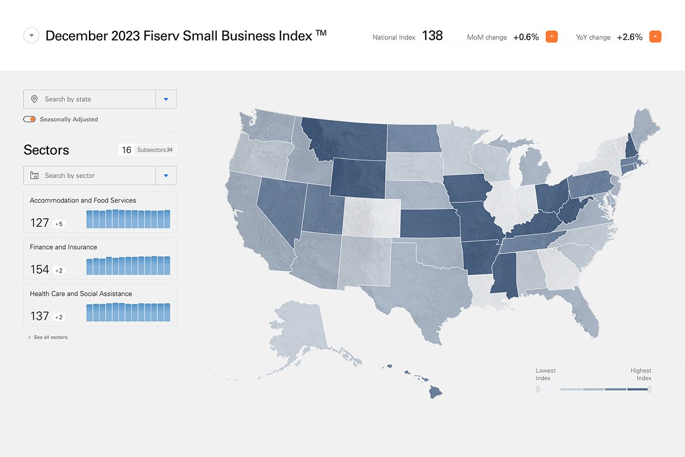Open the Health Care and Social Assistance card

[x=100, y=306]
